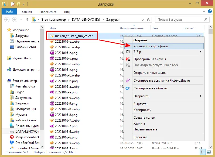This screenshot has height=157, width=215.
Task: Click the 20221016-c.webp file icon
Action: (52, 64)
